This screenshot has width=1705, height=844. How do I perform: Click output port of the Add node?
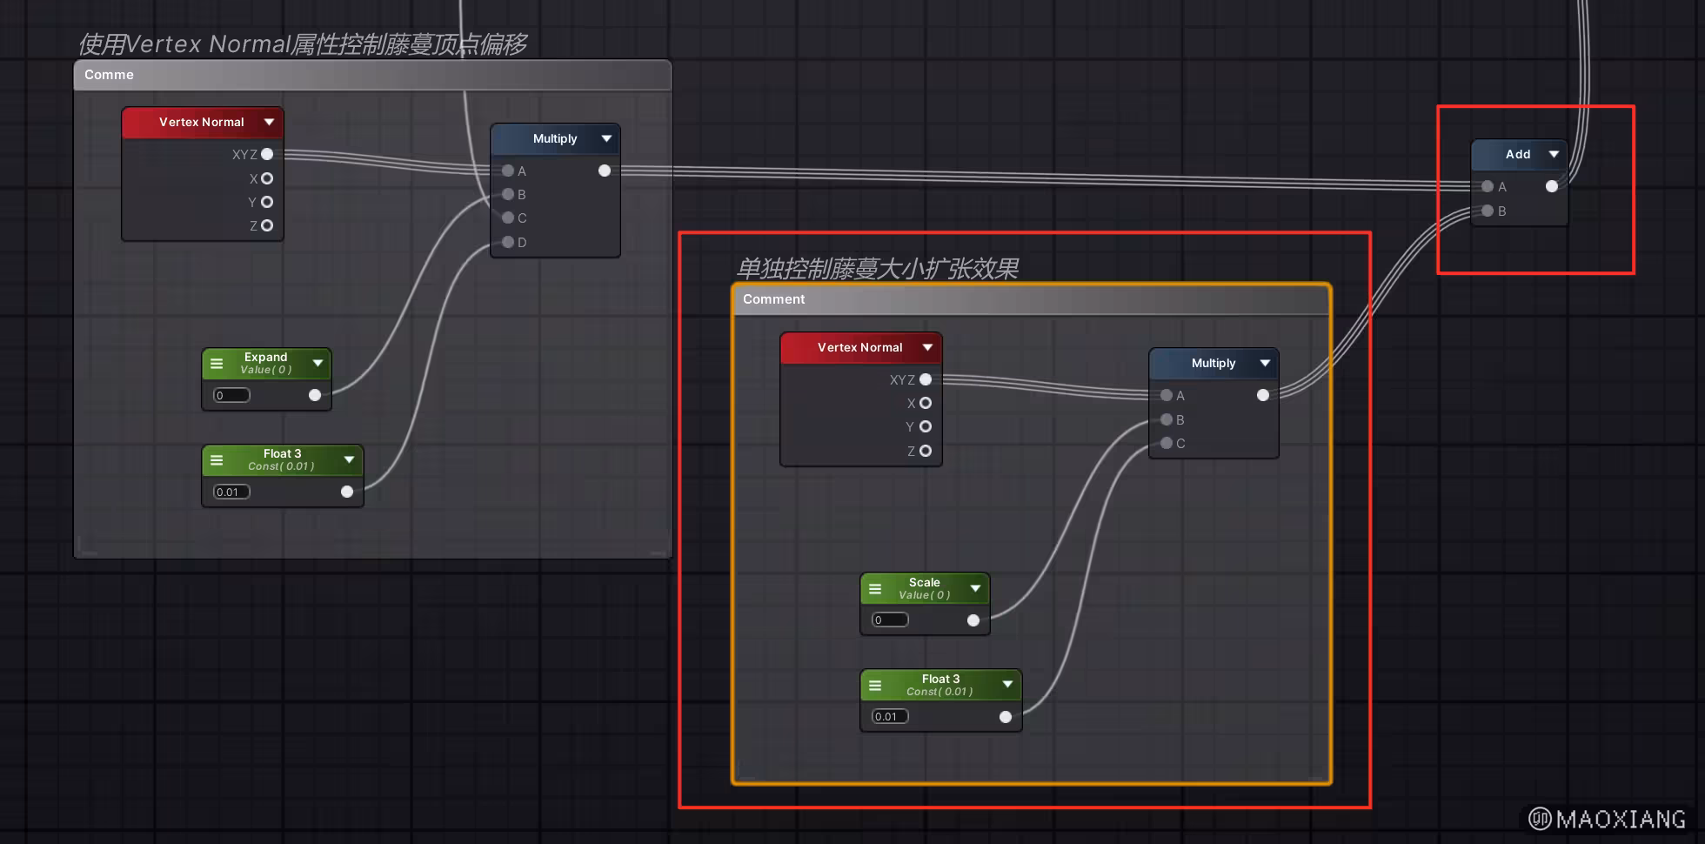1551,186
